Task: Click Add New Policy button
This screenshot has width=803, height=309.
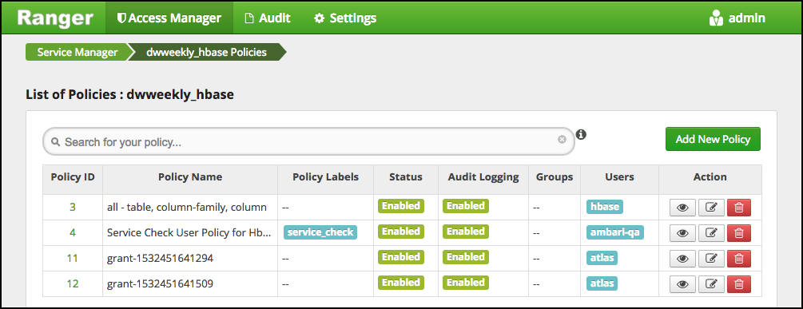Action: coord(713,139)
